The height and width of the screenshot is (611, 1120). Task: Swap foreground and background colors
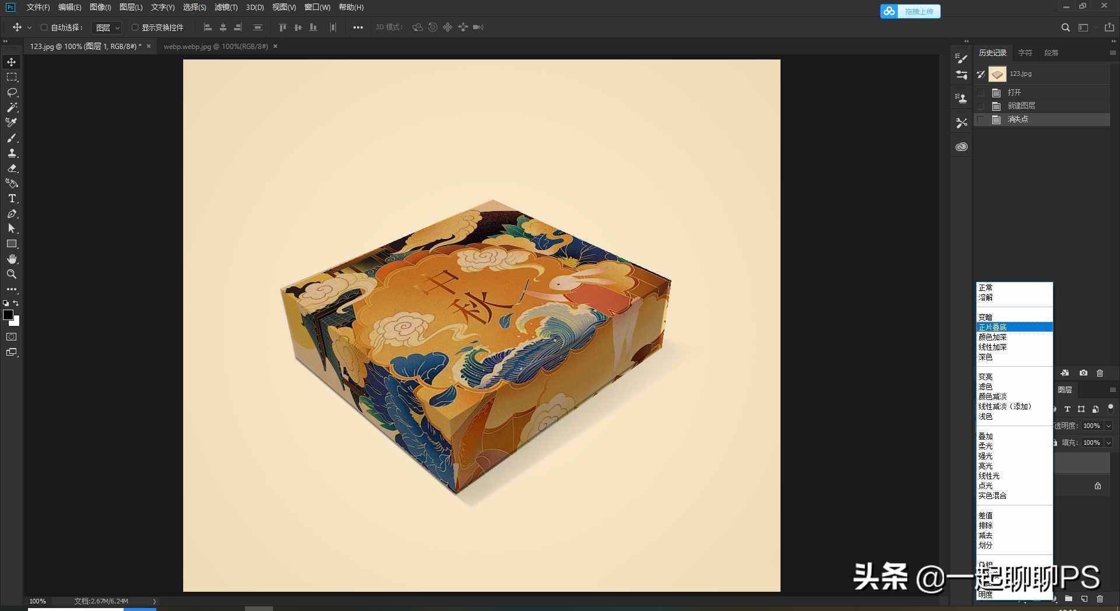tap(16, 303)
